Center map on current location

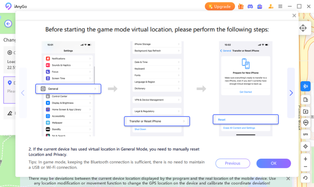[306, 146]
